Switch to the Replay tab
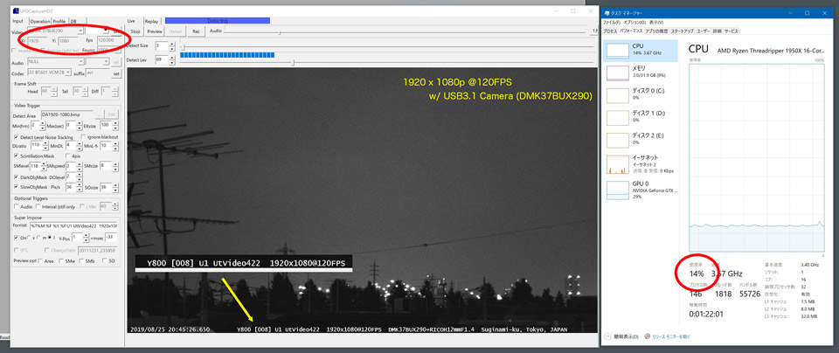This screenshot has height=353, width=839. [151, 21]
